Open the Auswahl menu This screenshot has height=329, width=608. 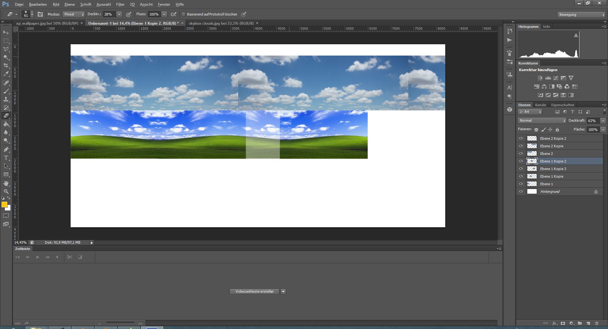104,4
